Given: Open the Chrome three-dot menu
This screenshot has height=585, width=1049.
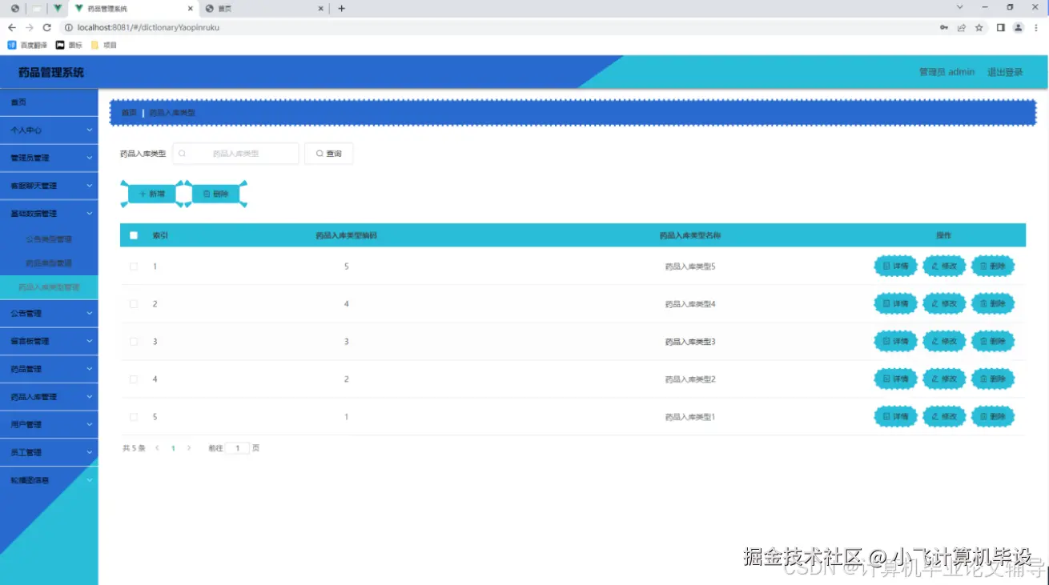Looking at the screenshot, I should [x=1036, y=27].
